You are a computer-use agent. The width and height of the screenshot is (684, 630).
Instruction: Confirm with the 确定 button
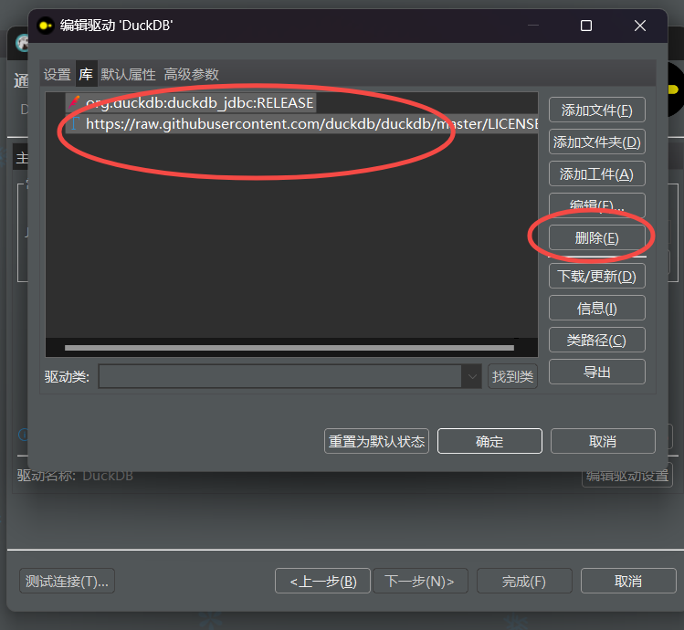click(489, 441)
